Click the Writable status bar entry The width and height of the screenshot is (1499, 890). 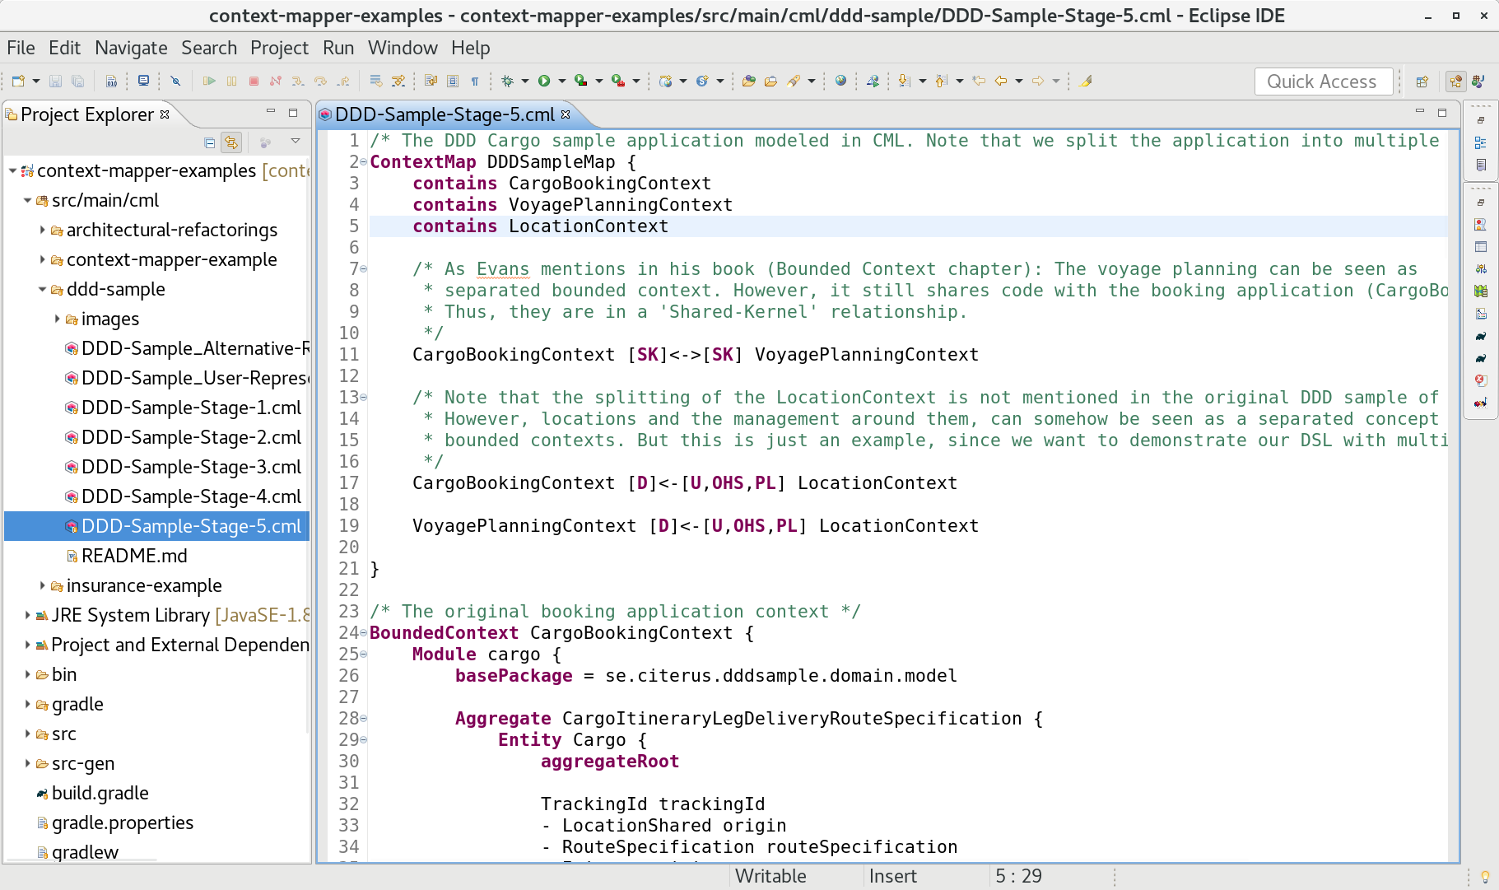770,876
